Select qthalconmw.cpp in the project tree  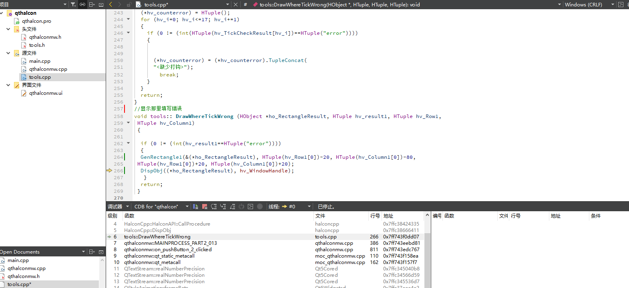point(48,69)
